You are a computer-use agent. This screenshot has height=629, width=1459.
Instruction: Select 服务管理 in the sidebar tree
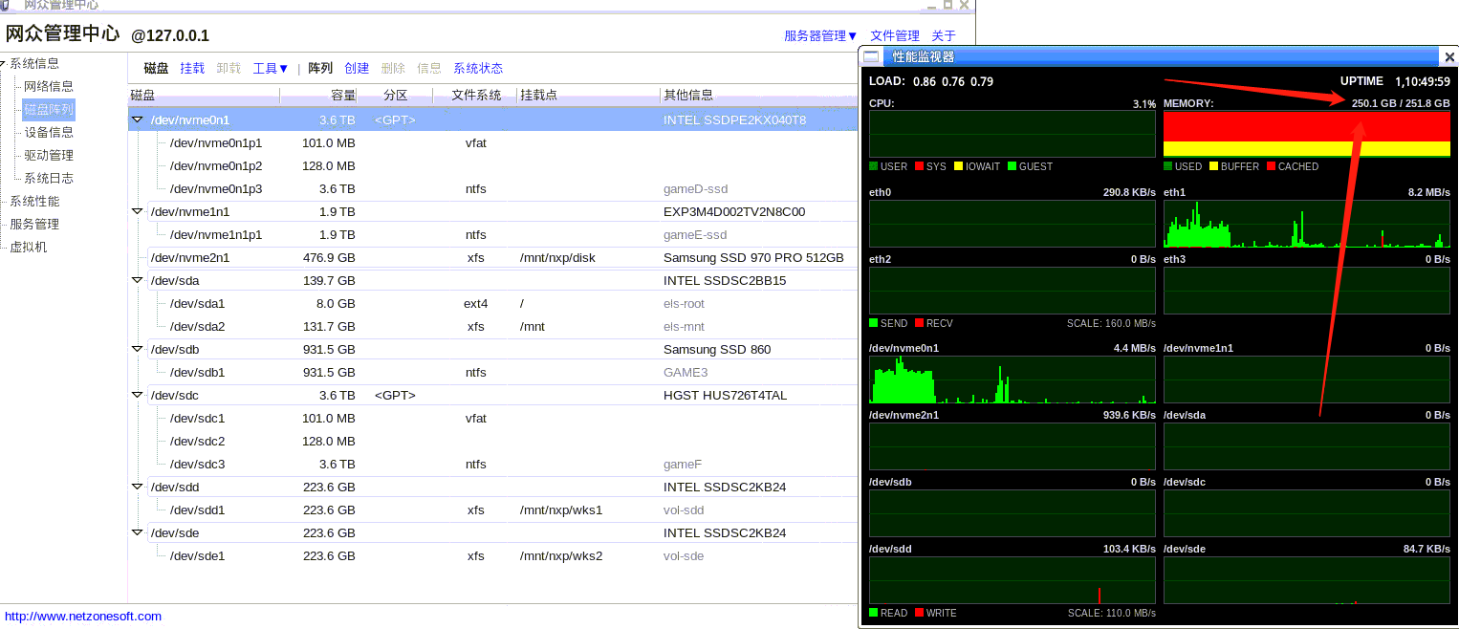pyautogui.click(x=34, y=225)
